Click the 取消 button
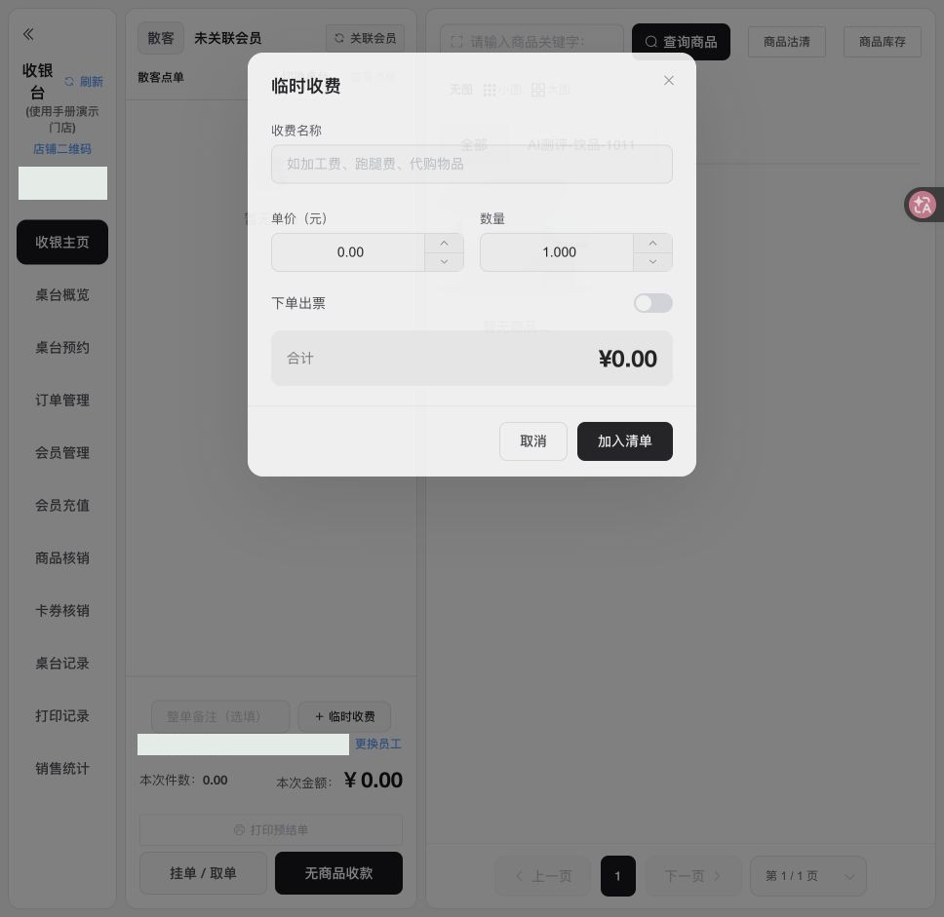This screenshot has width=944, height=917. [532, 441]
